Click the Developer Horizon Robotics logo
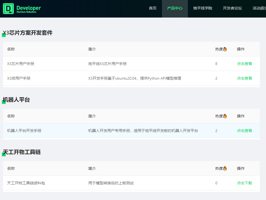The width and height of the screenshot is (266, 200). pos(22,9)
